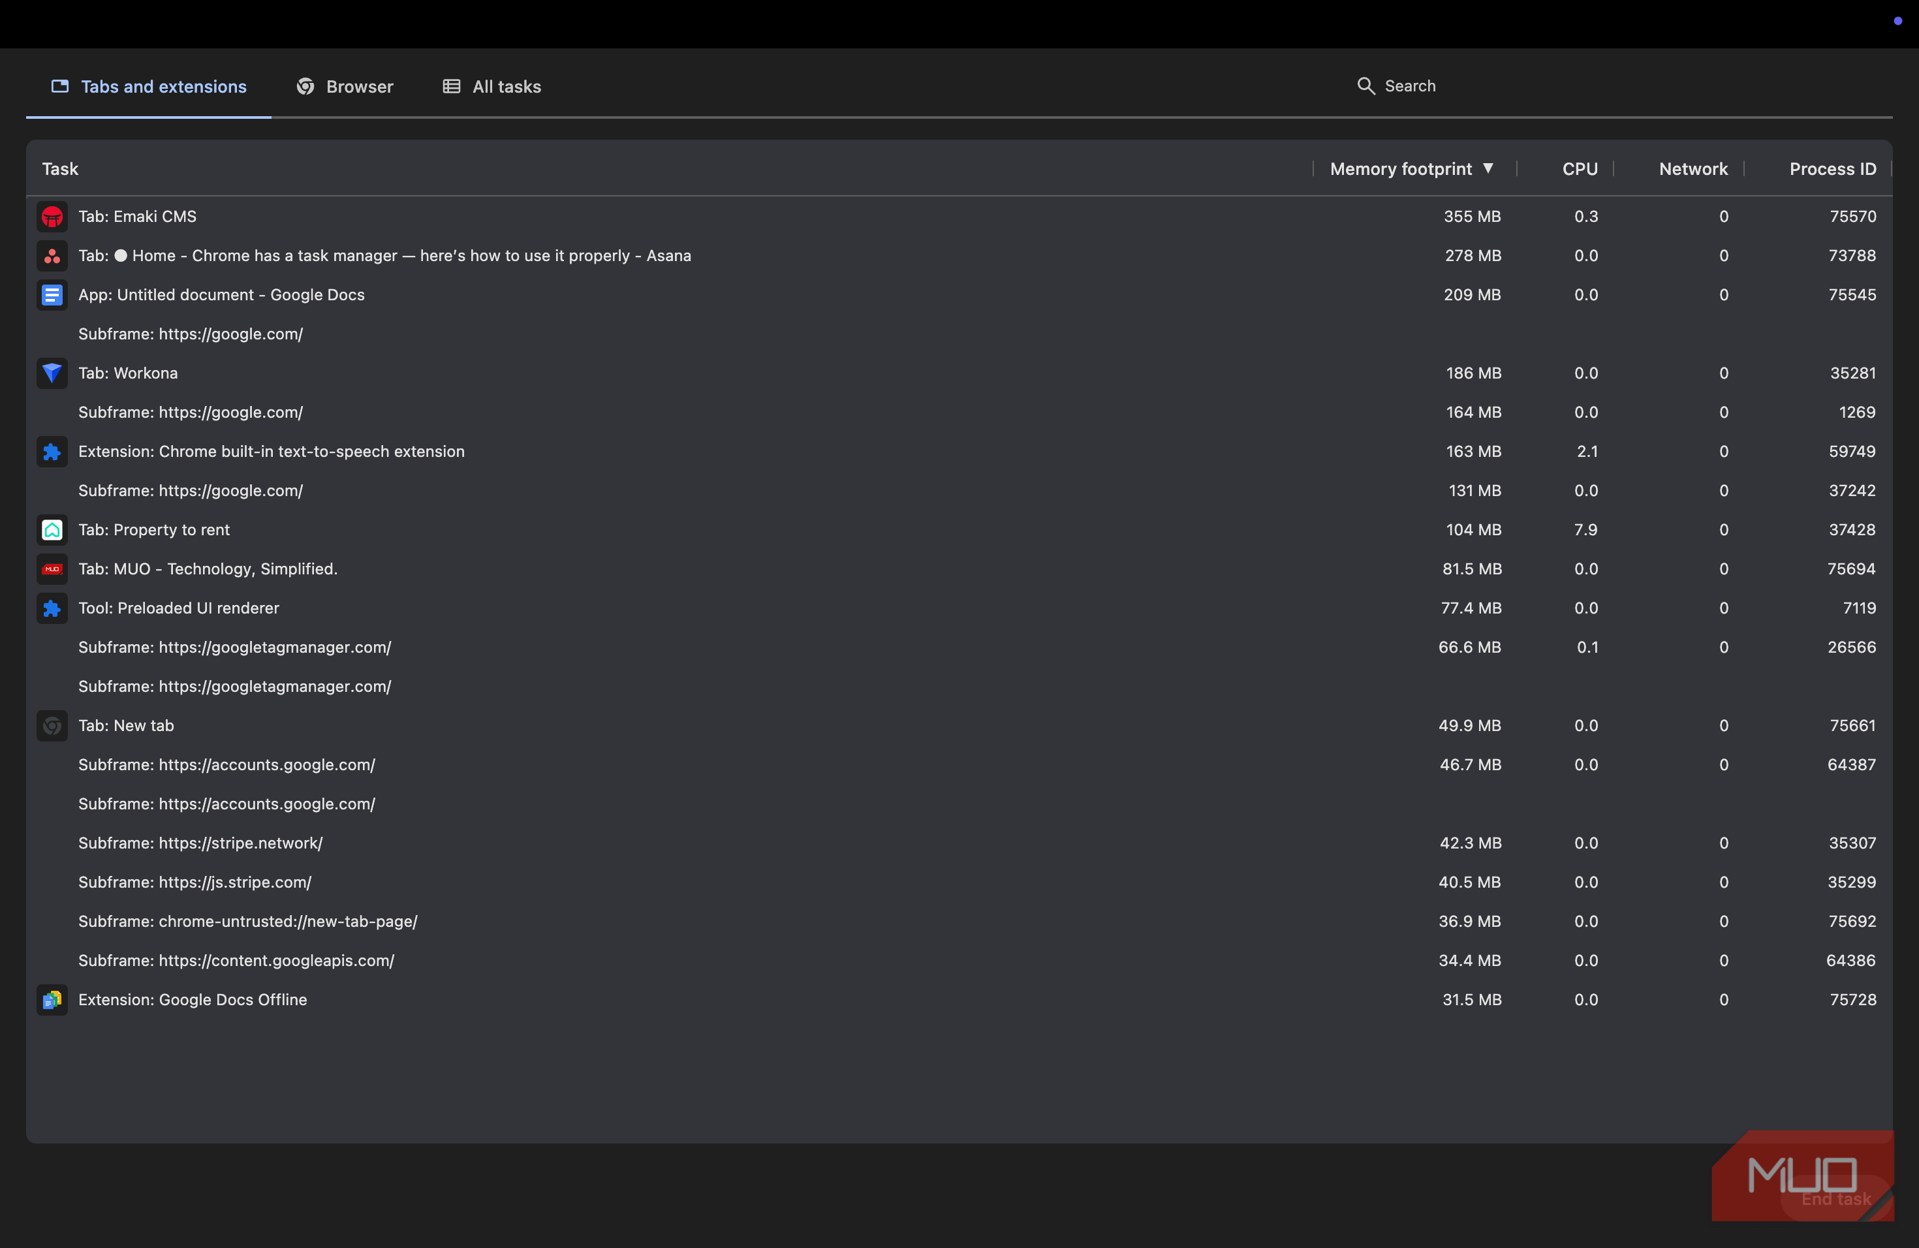Click the 2.1 CPU value
Image resolution: width=1919 pixels, height=1248 pixels.
1587,452
